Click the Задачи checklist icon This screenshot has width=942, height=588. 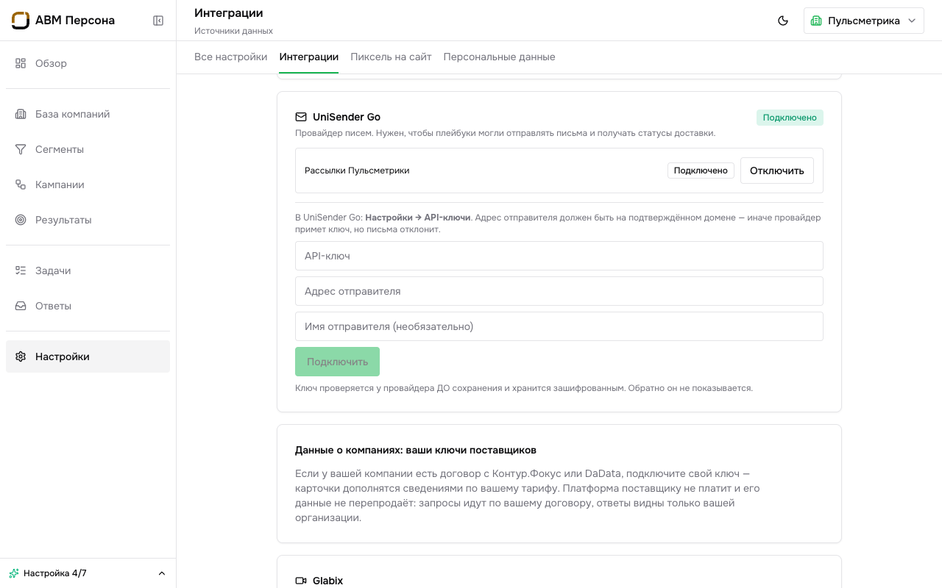[x=21, y=270]
